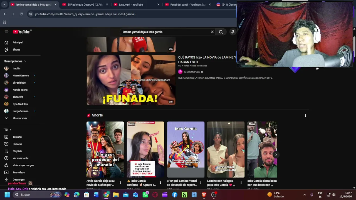Open File Explorer from the taskbar
The image size is (356, 200).
click(x=116, y=195)
